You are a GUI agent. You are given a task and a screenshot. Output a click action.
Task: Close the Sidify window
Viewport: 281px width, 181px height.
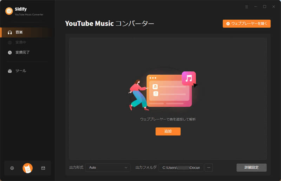pos(274,7)
